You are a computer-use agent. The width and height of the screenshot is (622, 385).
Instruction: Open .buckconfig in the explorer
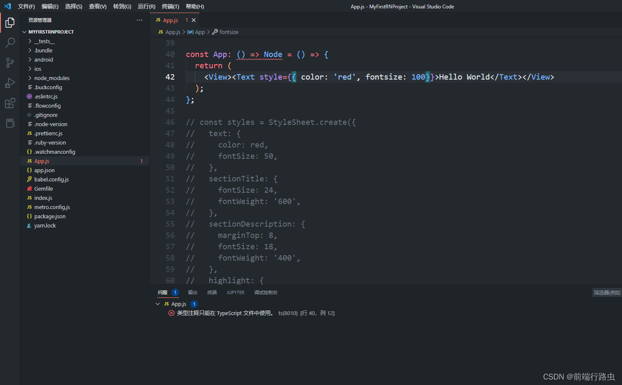(48, 87)
